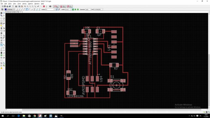
Task: Click the command line input field
Action: tap(115, 12)
